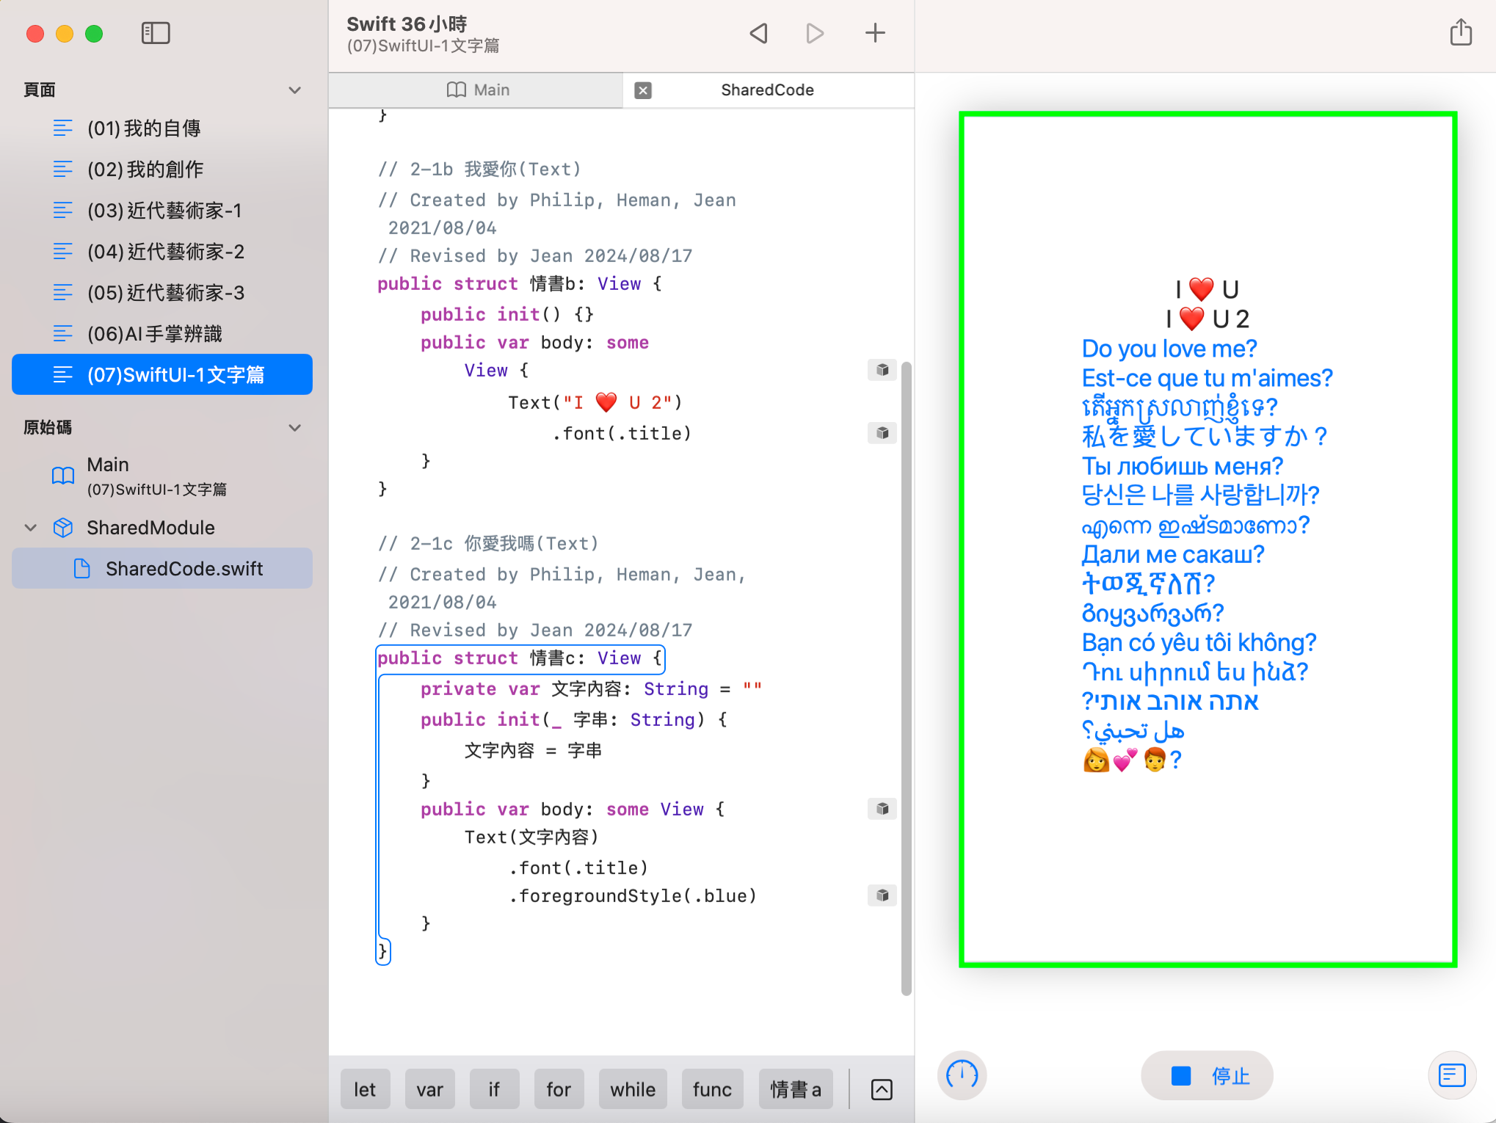
Task: Collapse the SharedModule tree disclosure arrow
Action: 31,528
